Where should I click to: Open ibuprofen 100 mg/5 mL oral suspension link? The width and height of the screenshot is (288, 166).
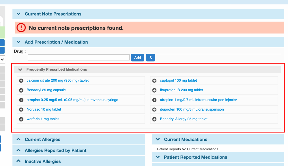(x=192, y=109)
